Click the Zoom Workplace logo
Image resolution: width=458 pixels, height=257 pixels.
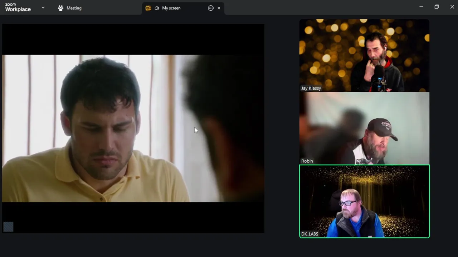[x=18, y=7]
